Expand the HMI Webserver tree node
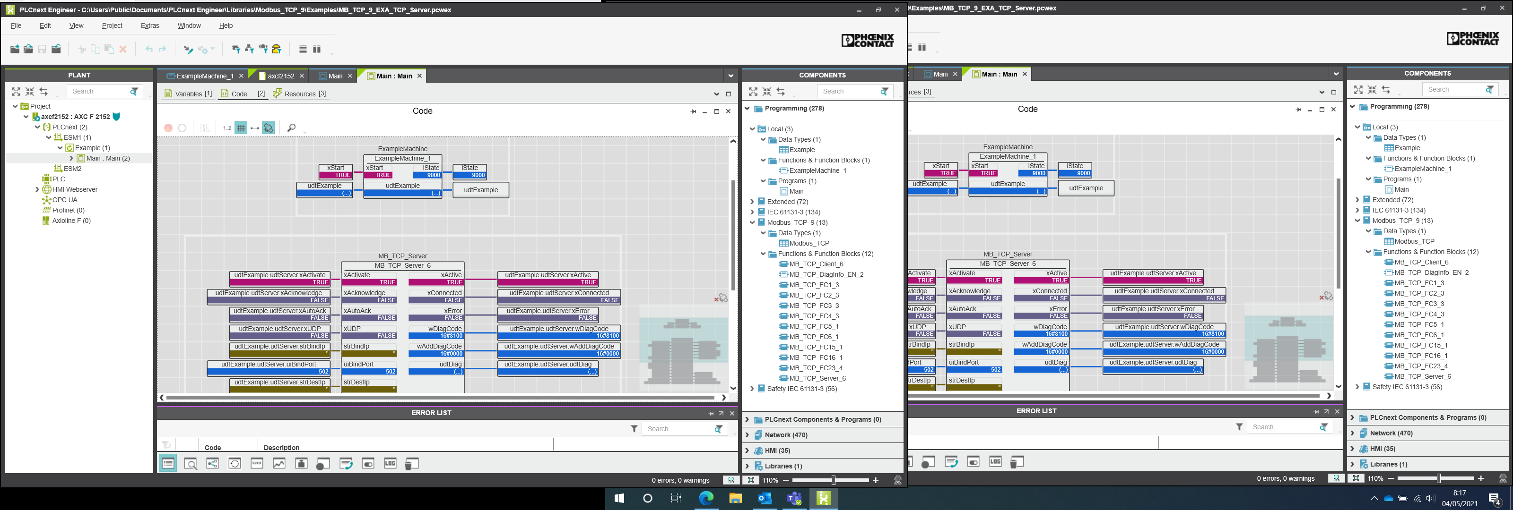1513x510 pixels. tap(37, 189)
